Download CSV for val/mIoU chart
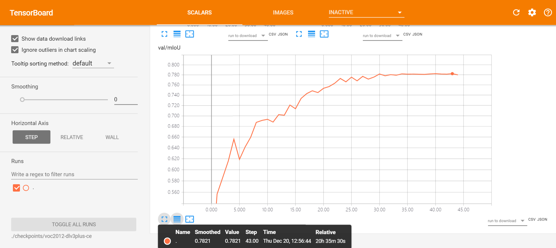 tap(532, 219)
